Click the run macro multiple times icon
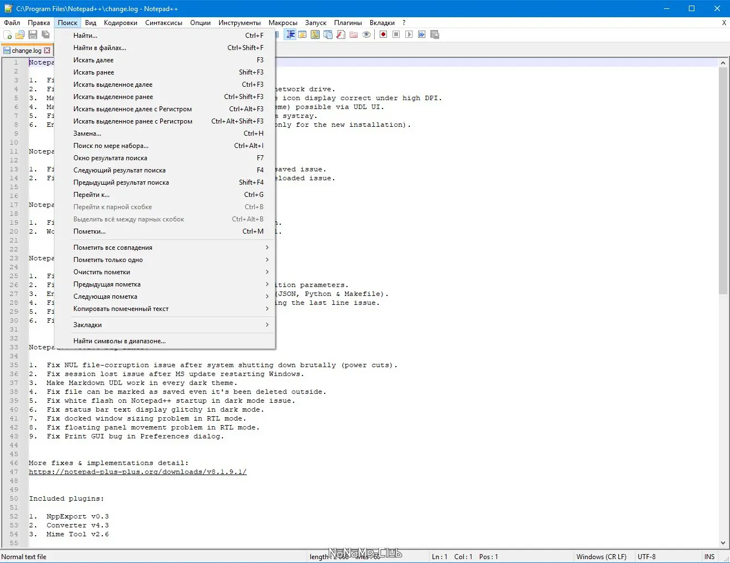Image resolution: width=730 pixels, height=563 pixels. pos(421,34)
